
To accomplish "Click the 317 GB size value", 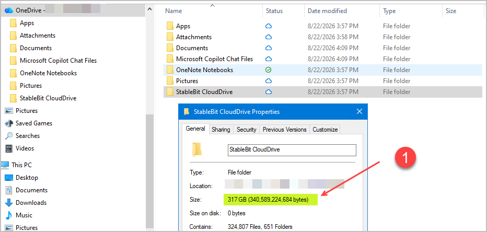I will (x=268, y=200).
